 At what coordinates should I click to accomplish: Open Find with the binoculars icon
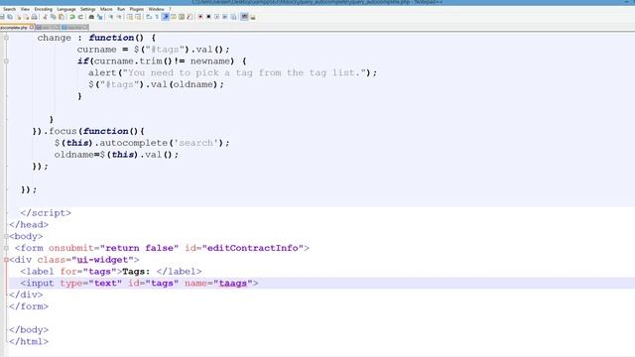pos(91,17)
